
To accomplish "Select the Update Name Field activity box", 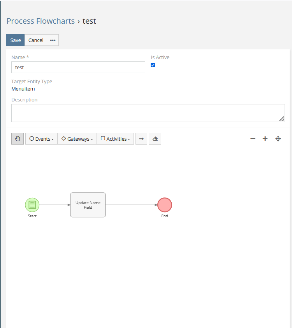I will tap(88, 205).
